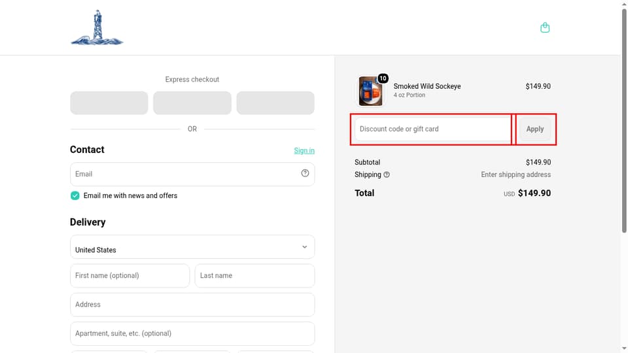Image resolution: width=628 pixels, height=353 pixels.
Task: Click the scrollbar down arrow
Action: [624, 349]
